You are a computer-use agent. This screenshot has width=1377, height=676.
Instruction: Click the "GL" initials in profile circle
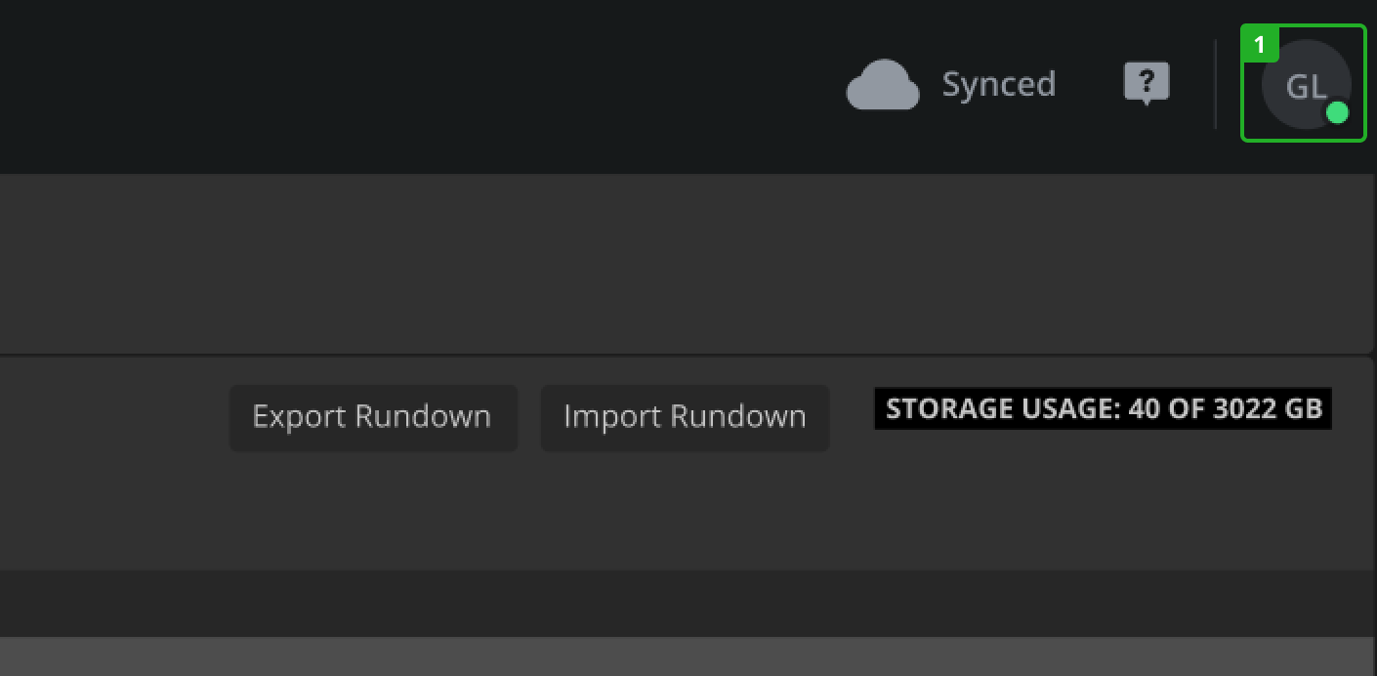pyautogui.click(x=1305, y=86)
